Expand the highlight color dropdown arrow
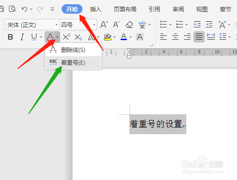Screen dimensions: 237x180 click(x=115, y=37)
